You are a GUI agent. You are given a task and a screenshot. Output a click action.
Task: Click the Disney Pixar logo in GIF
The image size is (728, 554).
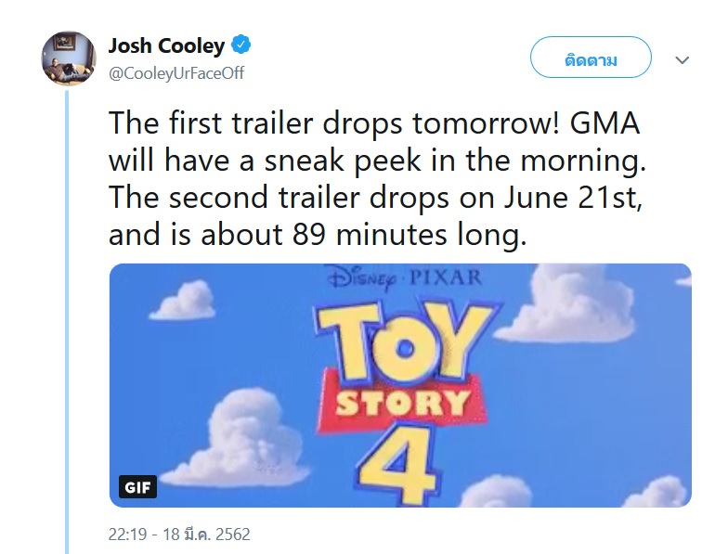[403, 278]
